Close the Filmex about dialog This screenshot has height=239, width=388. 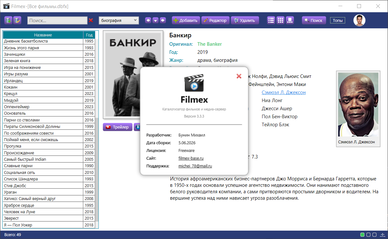click(239, 76)
